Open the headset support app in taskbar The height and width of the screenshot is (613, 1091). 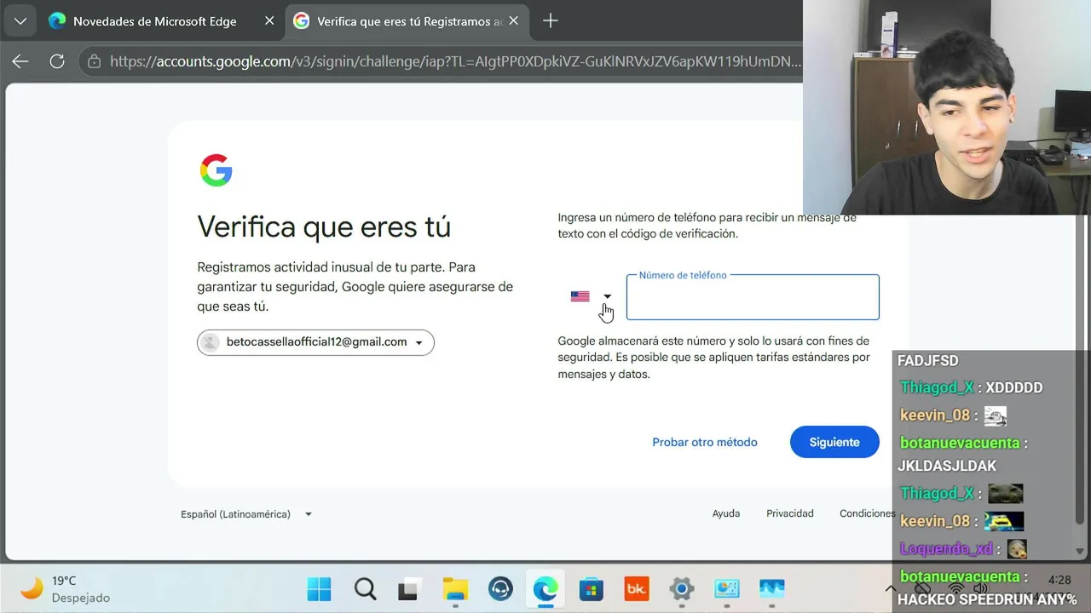(x=500, y=588)
